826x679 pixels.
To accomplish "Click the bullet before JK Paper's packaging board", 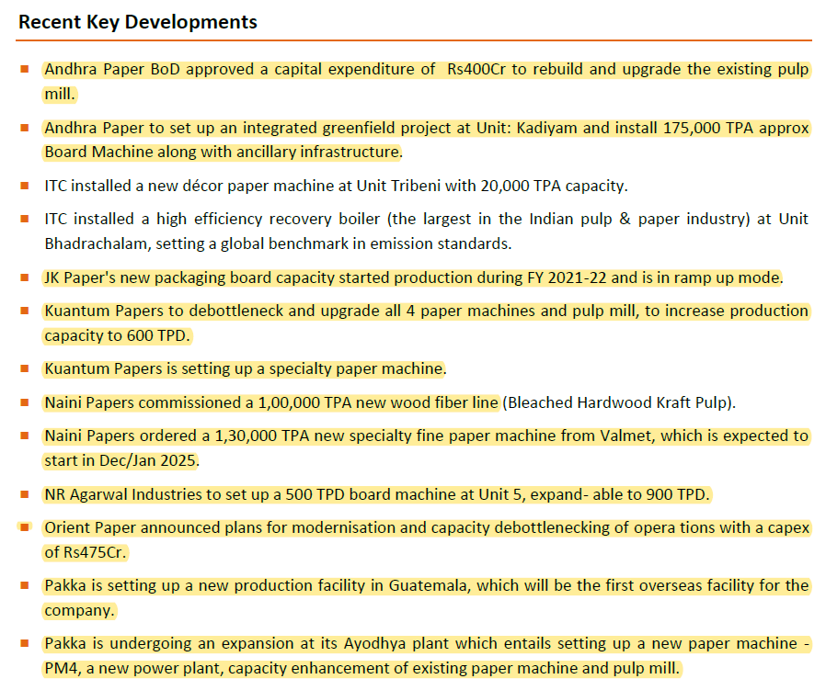I will (25, 277).
